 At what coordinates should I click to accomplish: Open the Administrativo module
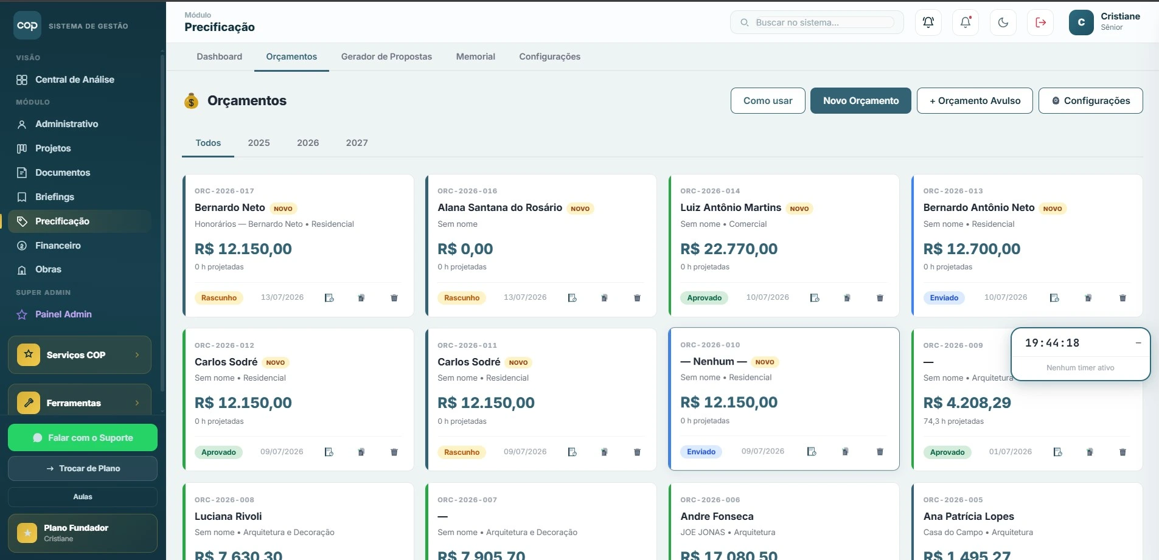pos(67,124)
